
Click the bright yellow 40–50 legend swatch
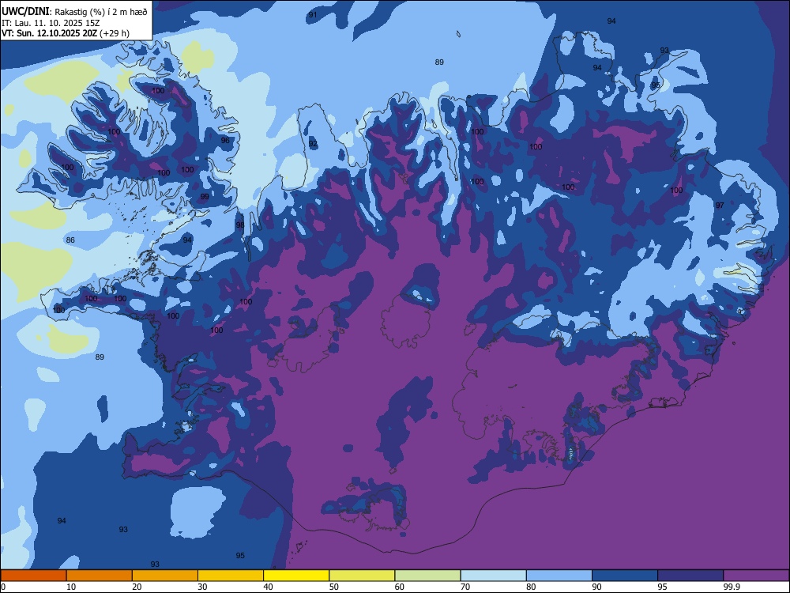[296, 576]
